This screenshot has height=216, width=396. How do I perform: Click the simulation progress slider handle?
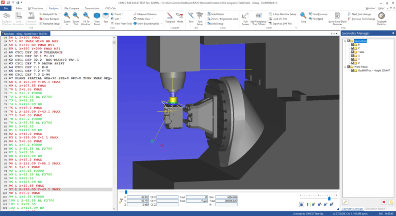pos(126,192)
